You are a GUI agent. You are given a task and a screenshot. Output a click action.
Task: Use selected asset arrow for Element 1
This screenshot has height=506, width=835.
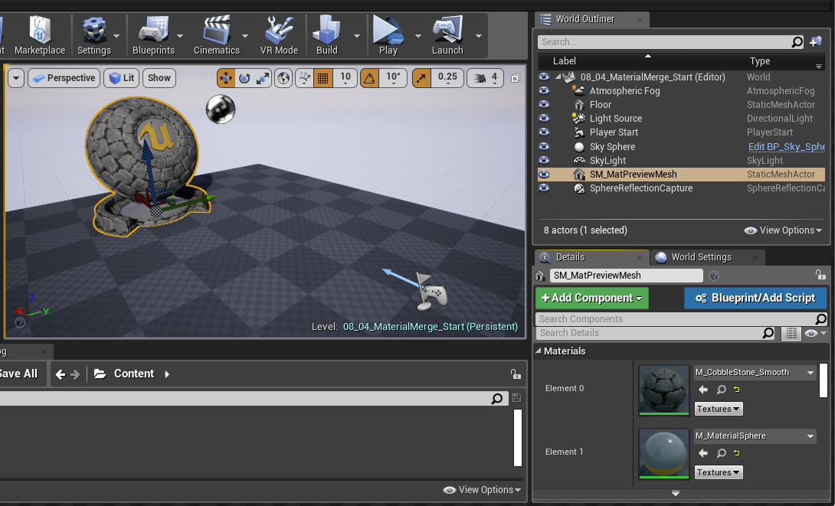tap(703, 452)
